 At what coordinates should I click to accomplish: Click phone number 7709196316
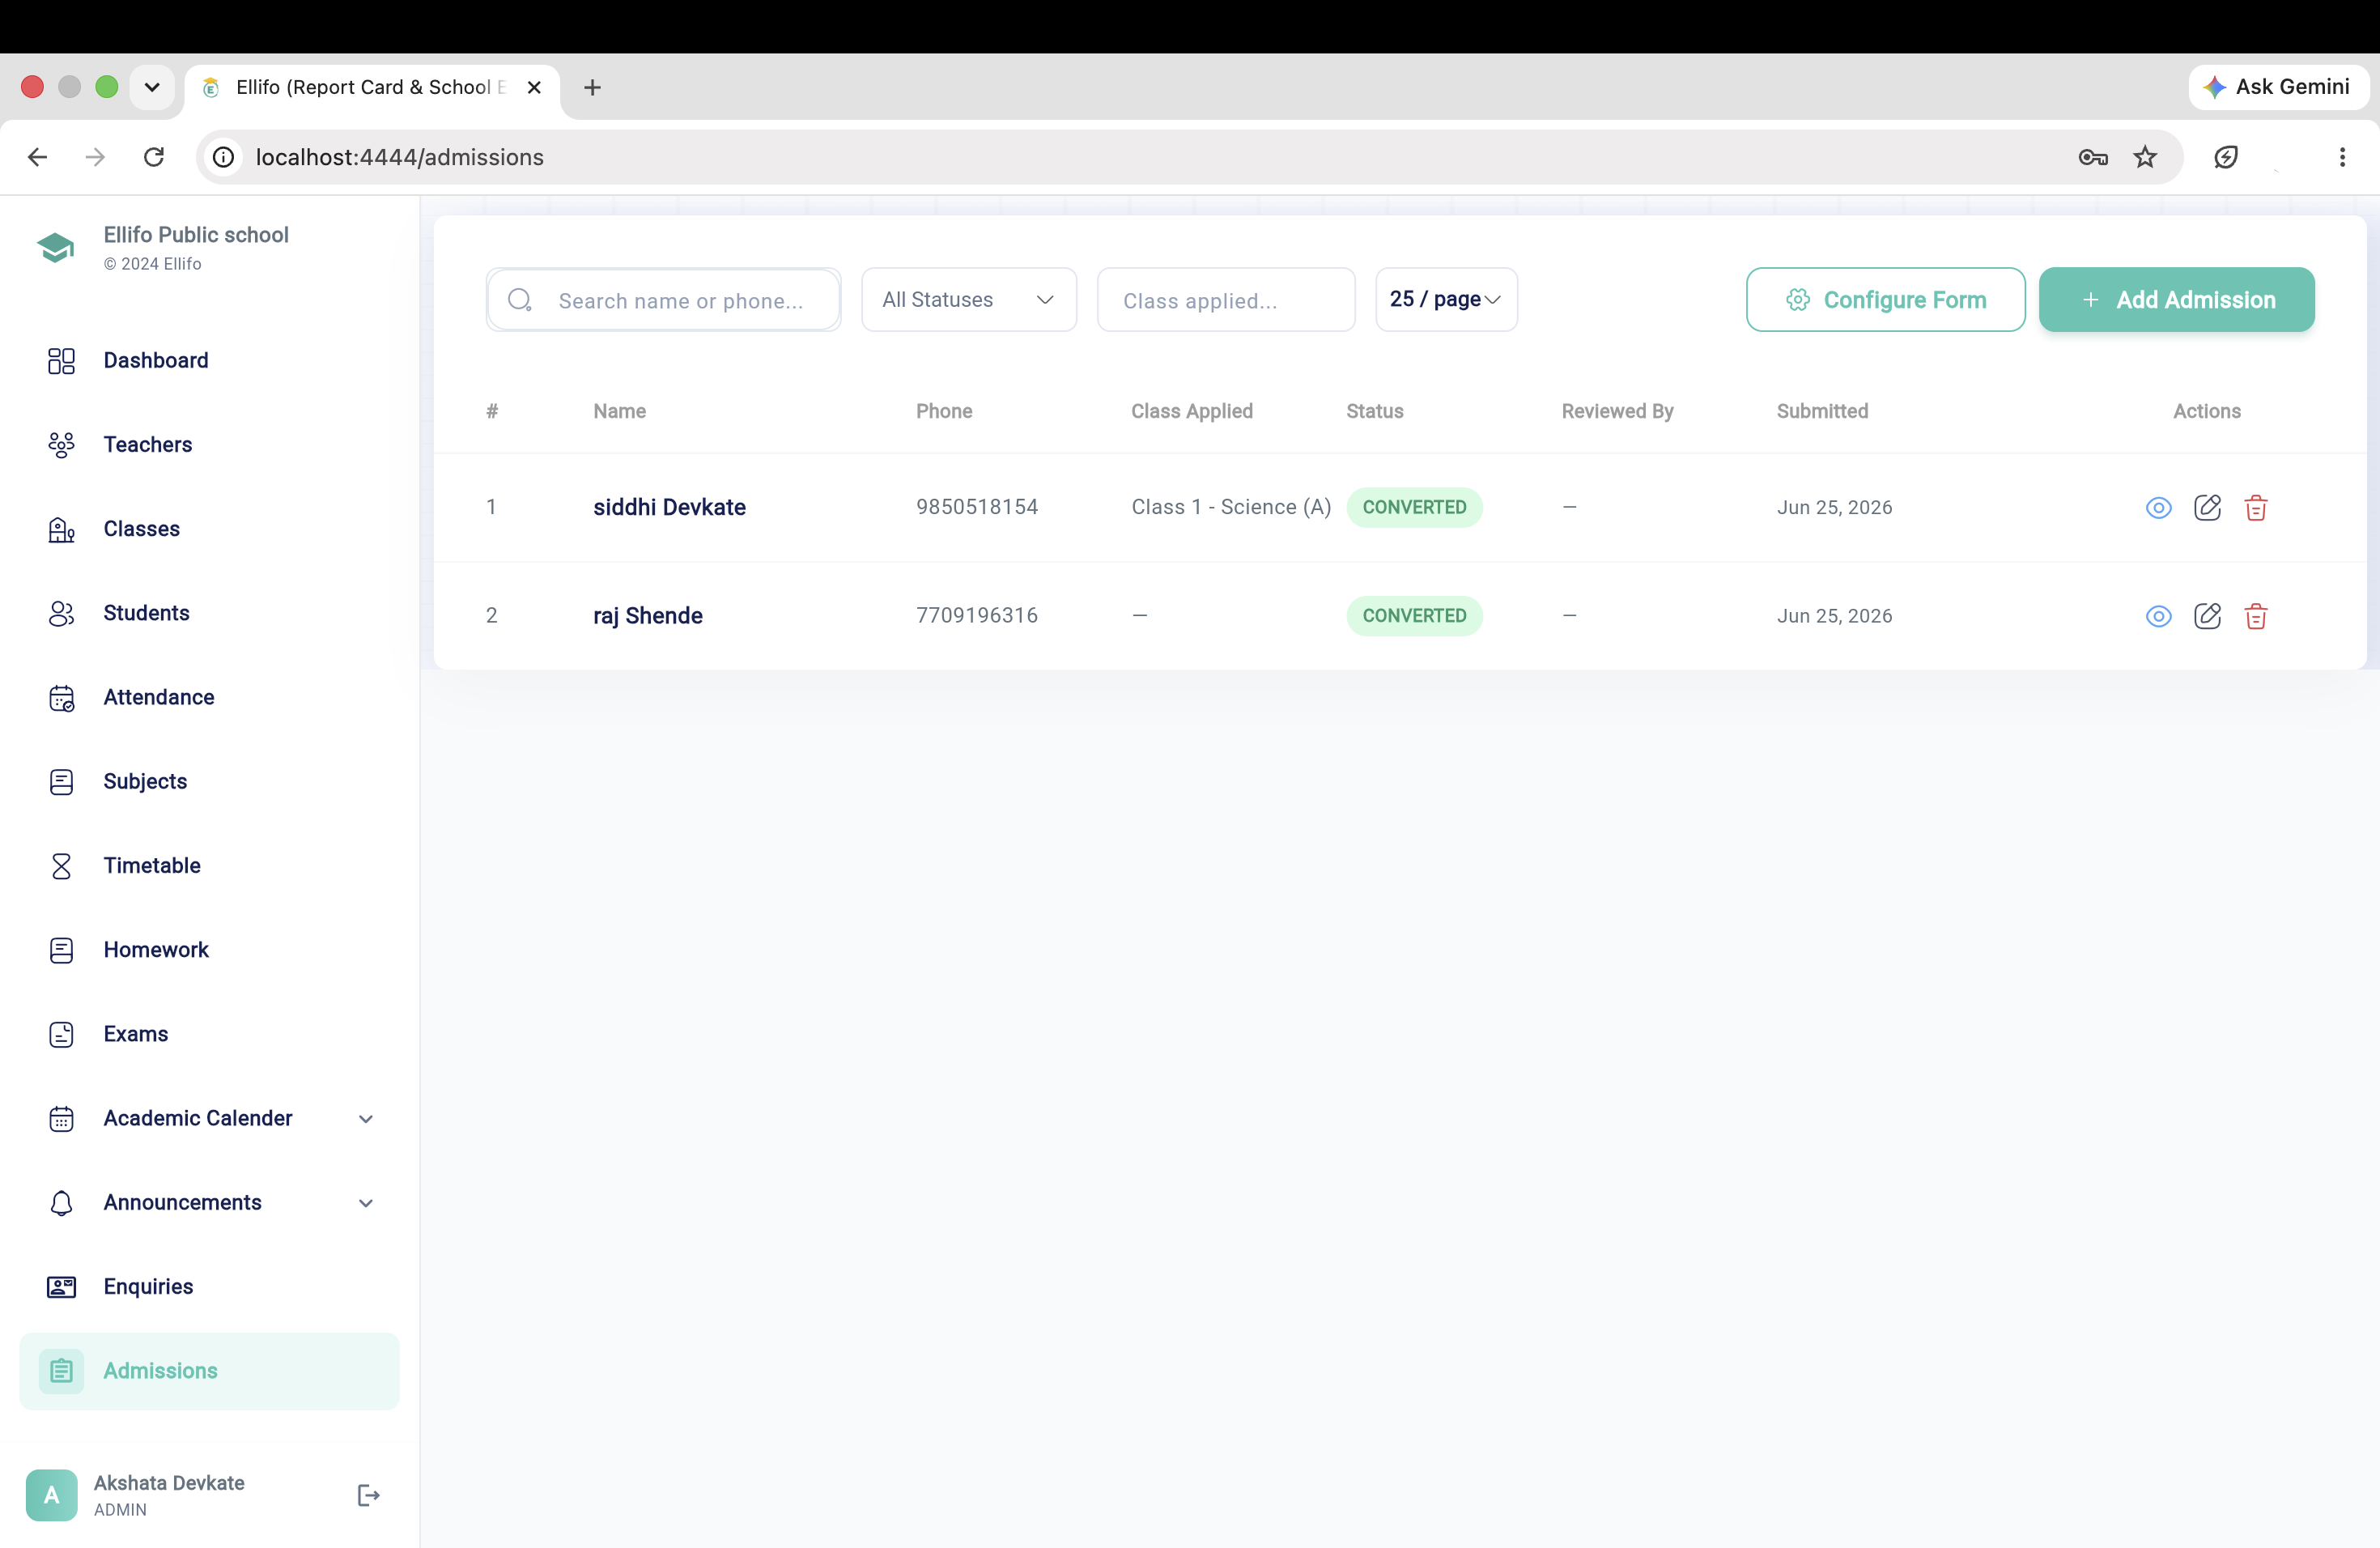pyautogui.click(x=977, y=616)
